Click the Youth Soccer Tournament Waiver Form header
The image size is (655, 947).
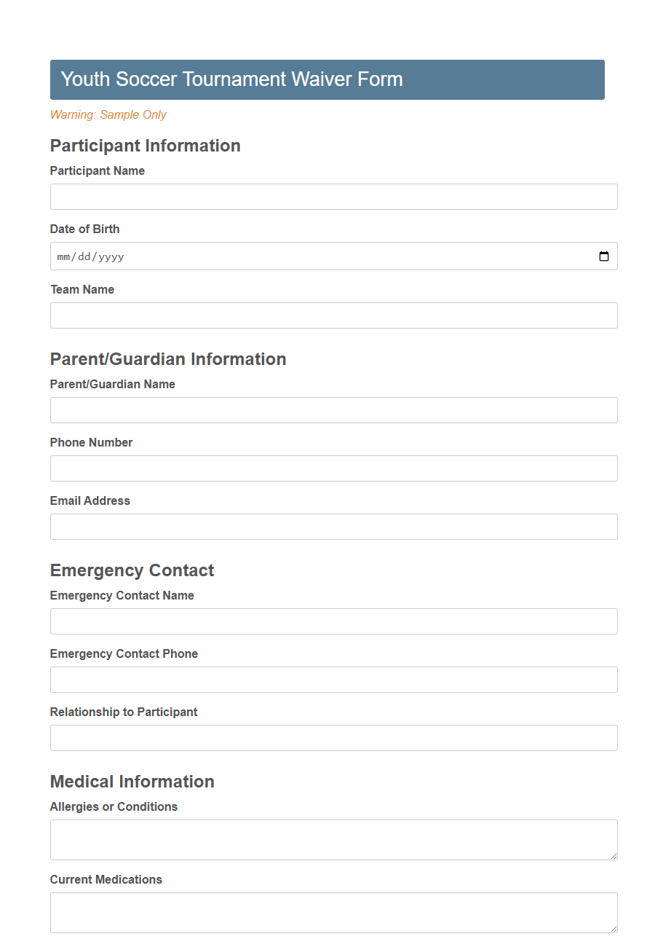[231, 79]
